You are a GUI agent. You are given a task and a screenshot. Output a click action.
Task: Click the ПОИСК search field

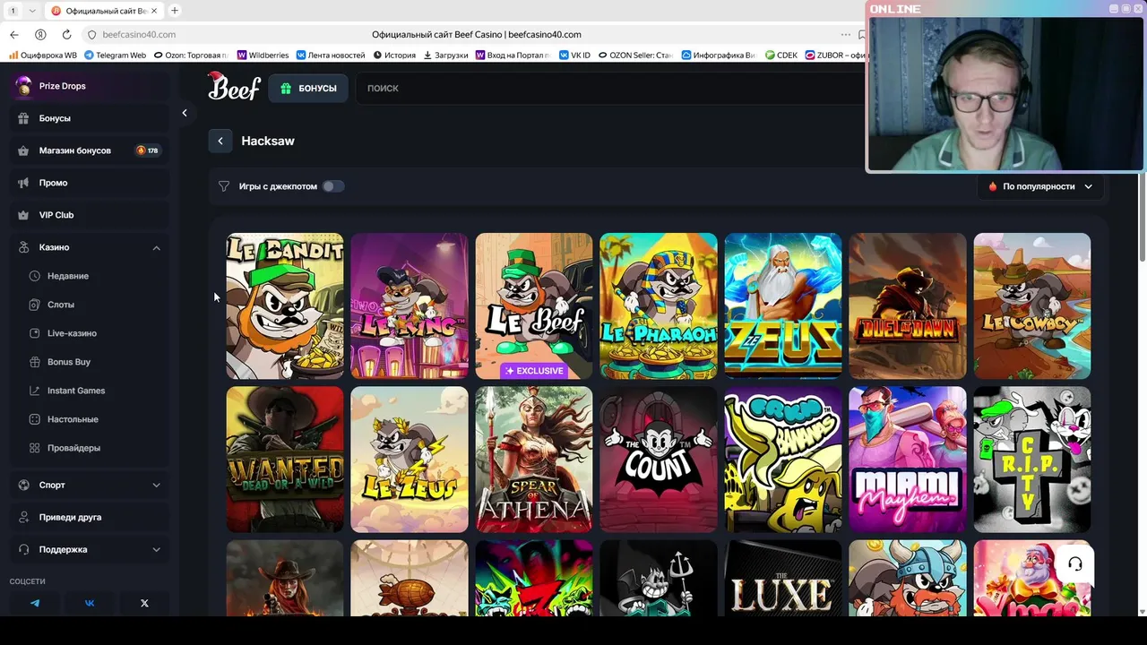coord(609,88)
